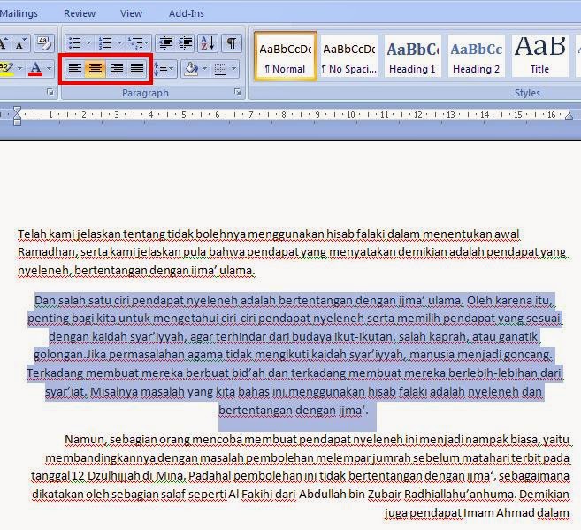Click the Line Spacing icon
The height and width of the screenshot is (530, 581).
(x=161, y=68)
